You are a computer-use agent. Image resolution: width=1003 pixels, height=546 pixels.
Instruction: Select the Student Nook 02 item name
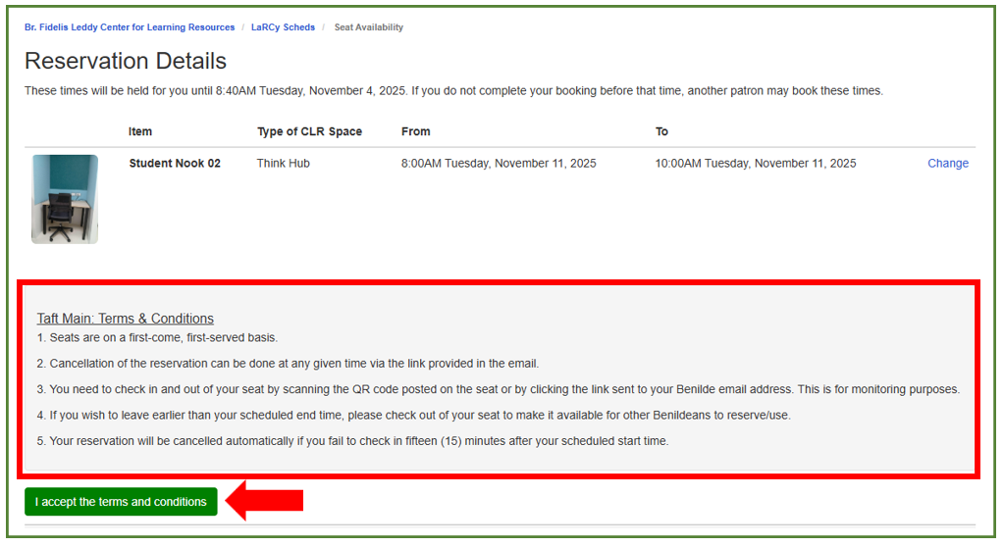tap(175, 164)
